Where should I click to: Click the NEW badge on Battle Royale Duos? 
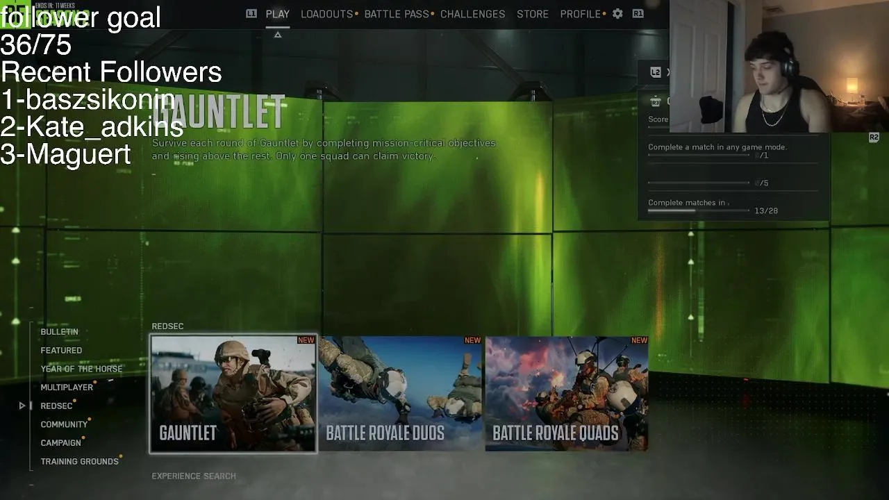point(472,340)
